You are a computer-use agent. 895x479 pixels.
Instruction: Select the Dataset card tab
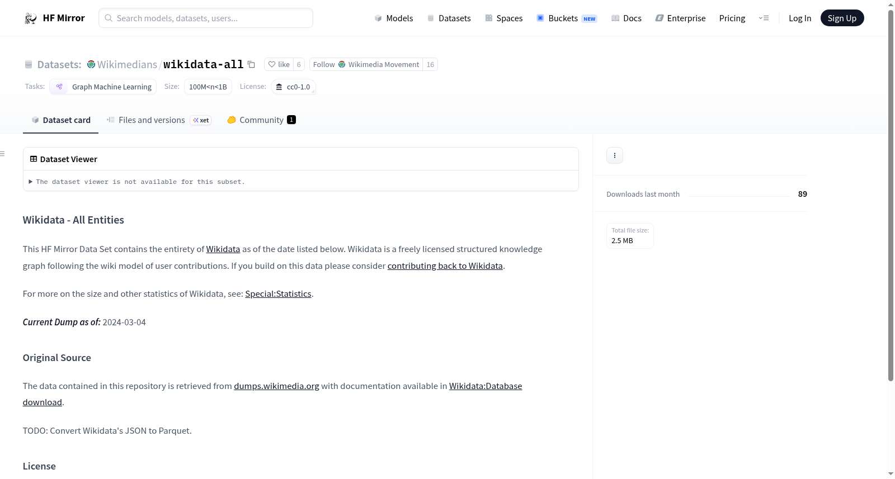click(60, 120)
